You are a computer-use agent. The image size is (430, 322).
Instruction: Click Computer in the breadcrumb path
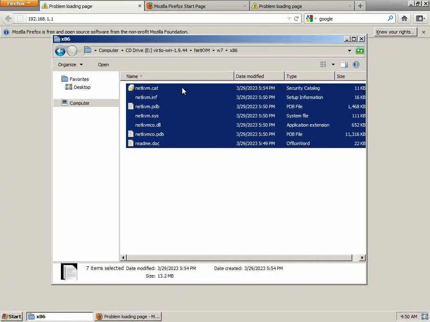[x=109, y=50]
